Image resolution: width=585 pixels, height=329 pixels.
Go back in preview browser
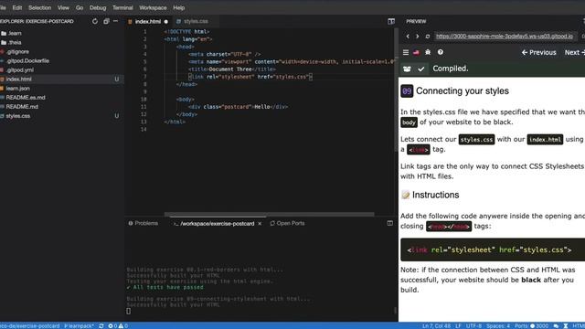[408, 37]
